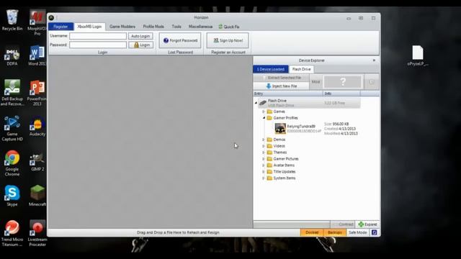
Task: Click the Entry column header
Action: (288, 94)
